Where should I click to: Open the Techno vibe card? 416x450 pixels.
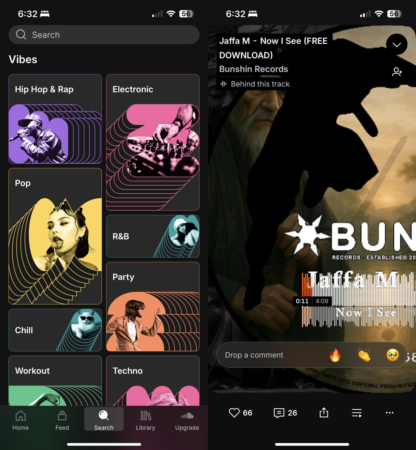tap(153, 381)
